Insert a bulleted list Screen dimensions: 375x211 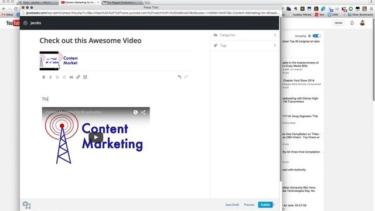click(x=57, y=77)
